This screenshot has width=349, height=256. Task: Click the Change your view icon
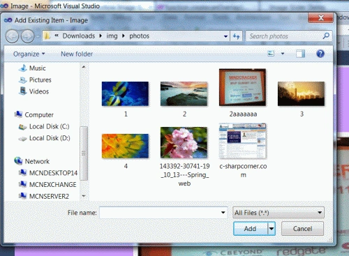point(271,54)
